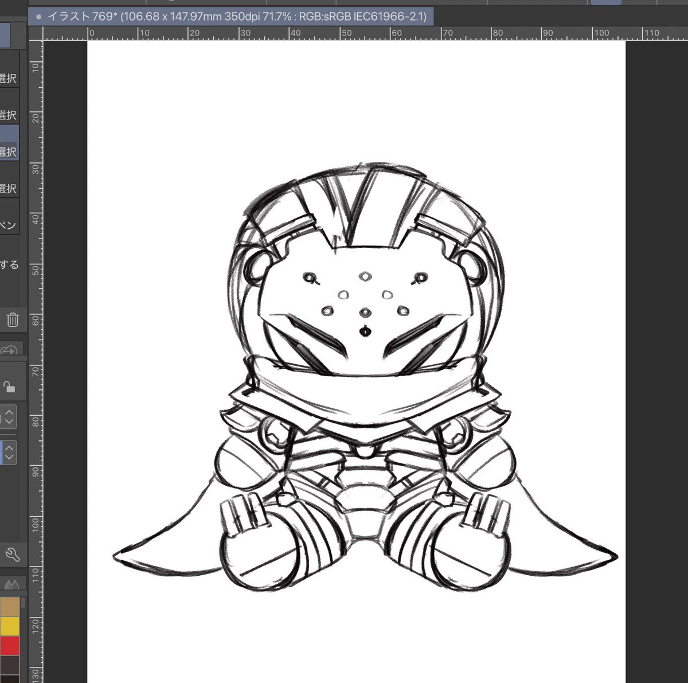The height and width of the screenshot is (683, 688).
Task: Open the color set mountain icon
Action: [x=11, y=584]
